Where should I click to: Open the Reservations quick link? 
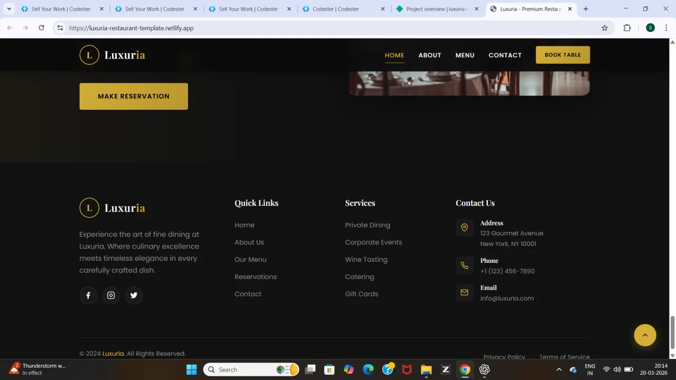(x=256, y=277)
